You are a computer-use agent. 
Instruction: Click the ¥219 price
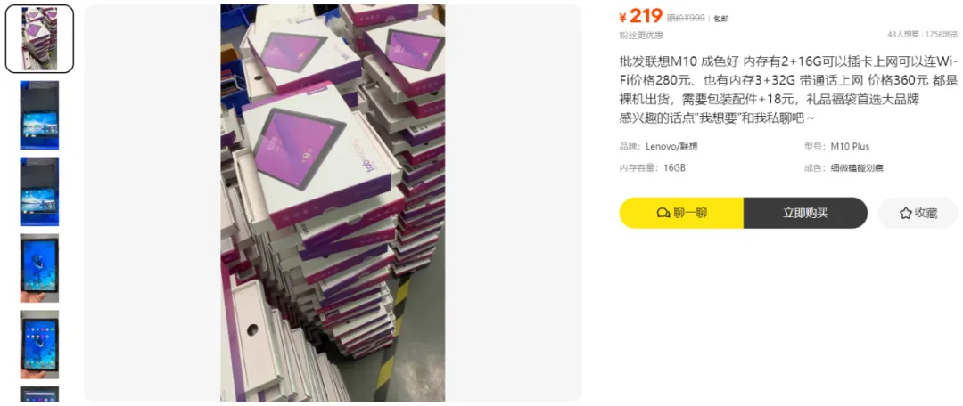641,16
